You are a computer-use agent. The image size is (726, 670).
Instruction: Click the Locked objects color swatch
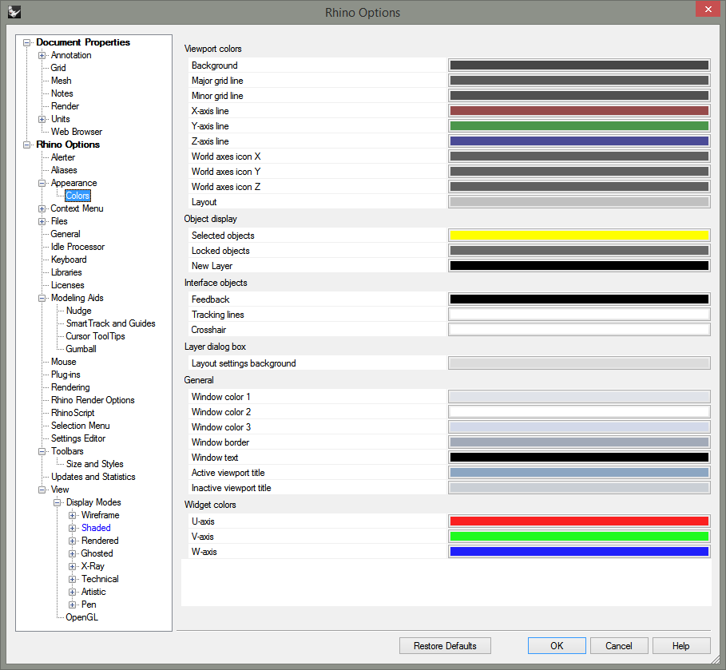579,251
